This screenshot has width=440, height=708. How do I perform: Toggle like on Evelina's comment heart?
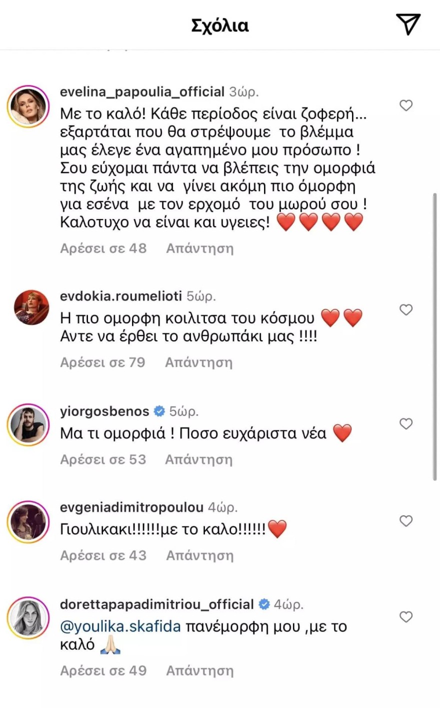pyautogui.click(x=406, y=106)
